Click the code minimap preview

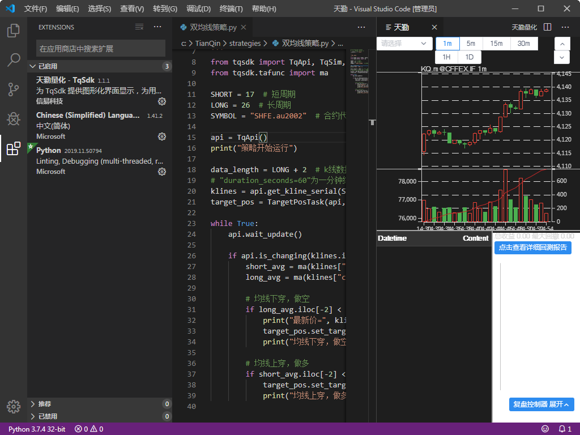point(359,70)
